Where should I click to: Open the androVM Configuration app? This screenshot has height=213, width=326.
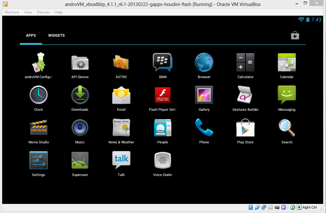[x=39, y=65]
